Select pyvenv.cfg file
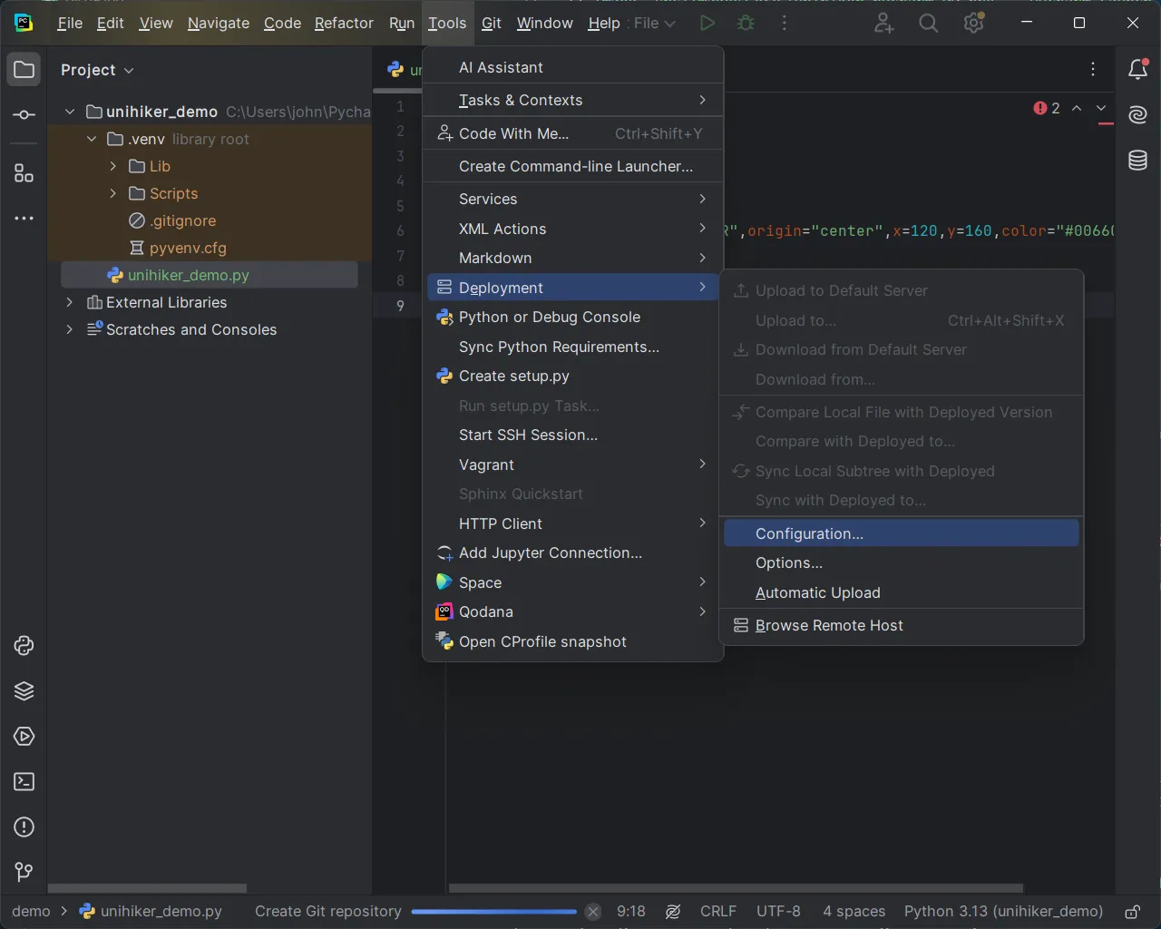 pyautogui.click(x=188, y=248)
